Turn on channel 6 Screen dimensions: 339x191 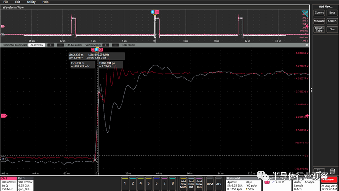pos(156,184)
